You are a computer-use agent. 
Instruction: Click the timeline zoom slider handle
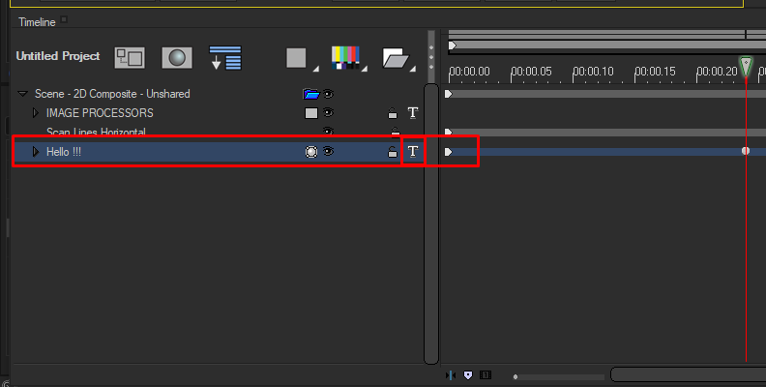tap(516, 375)
